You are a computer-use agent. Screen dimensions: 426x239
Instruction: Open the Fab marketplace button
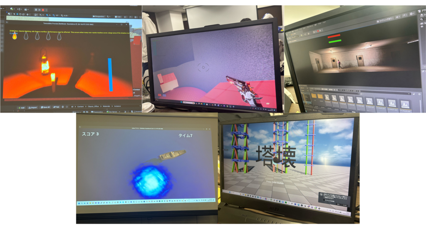[57, 107]
